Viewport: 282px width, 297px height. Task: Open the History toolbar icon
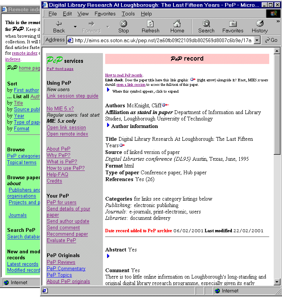click(259, 24)
